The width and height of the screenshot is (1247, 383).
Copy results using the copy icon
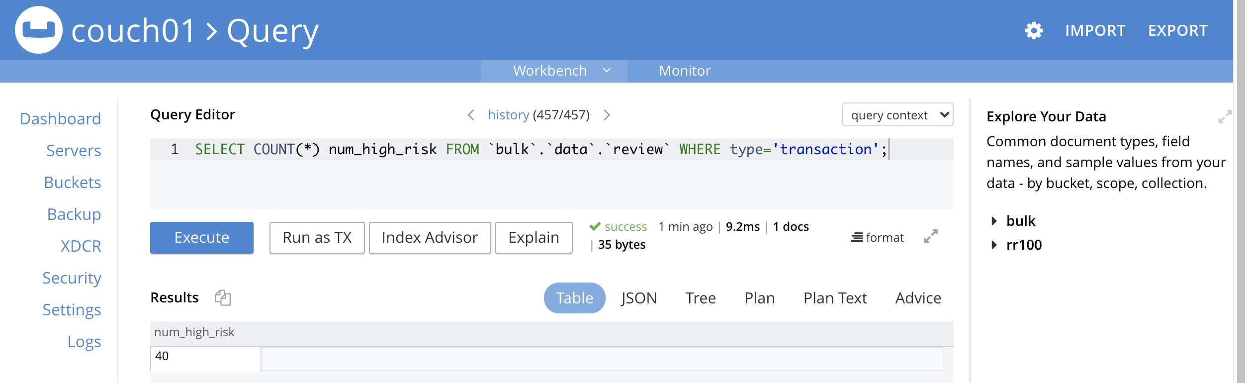[x=222, y=297]
